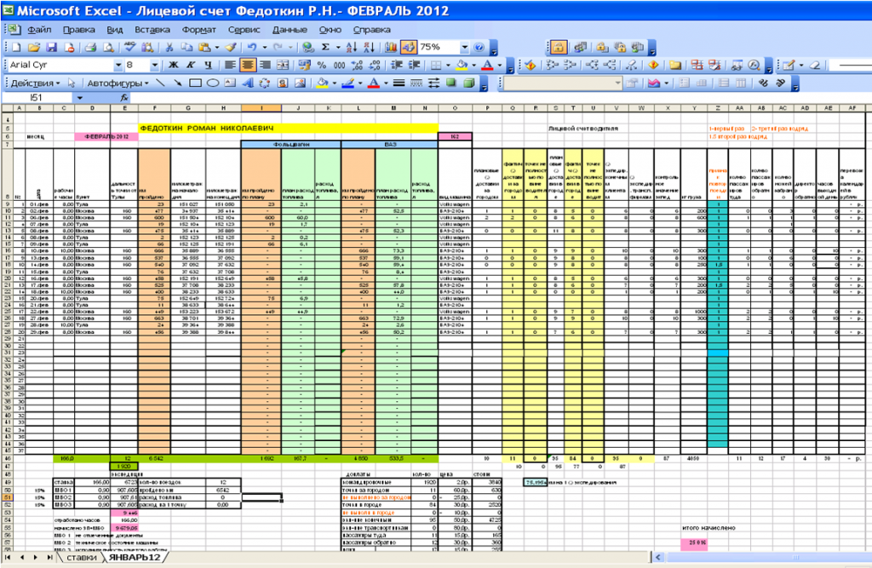Open the Действия dropdown
Image resolution: width=872 pixels, height=568 pixels.
point(36,83)
